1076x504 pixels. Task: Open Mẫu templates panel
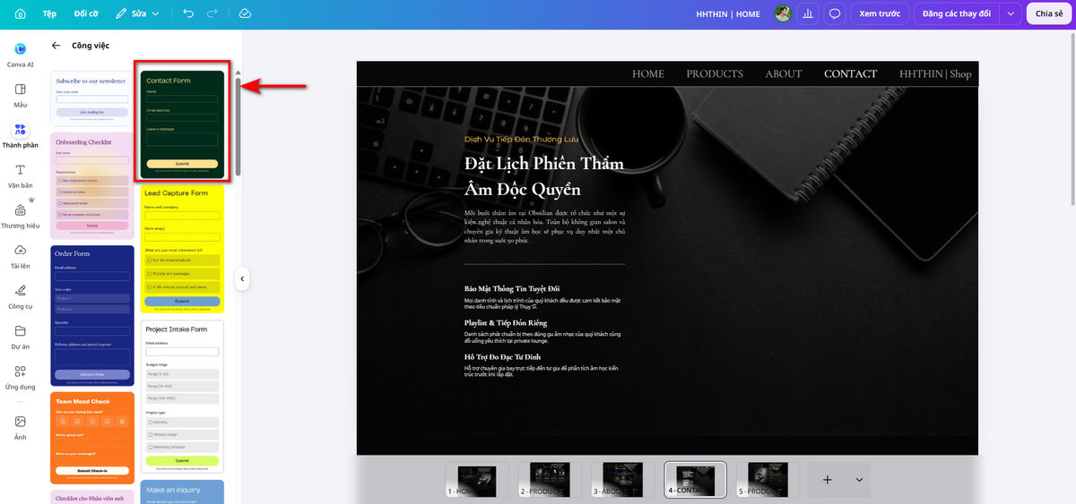click(x=20, y=95)
